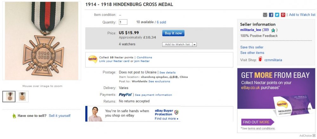
Task: Open the Add to Watch list dropdown arrow
Action: [x=194, y=45]
